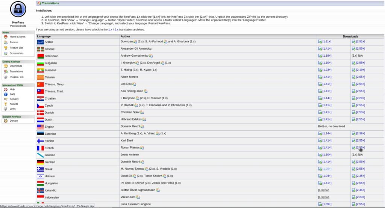Open Links in the sidebar
The image size is (385, 208).
tap(12, 109)
